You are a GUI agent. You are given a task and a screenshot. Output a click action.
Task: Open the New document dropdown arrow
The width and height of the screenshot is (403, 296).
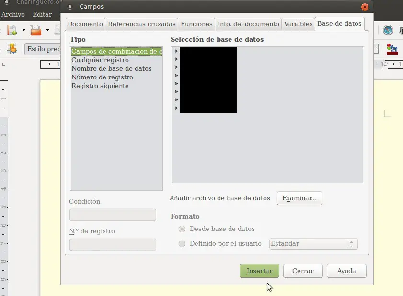pos(23,30)
